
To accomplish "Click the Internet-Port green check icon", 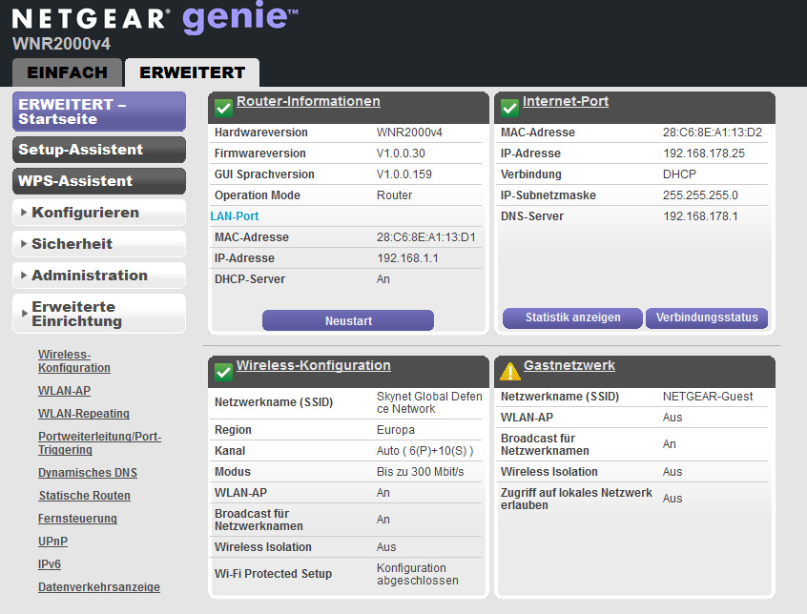I will tap(509, 108).
